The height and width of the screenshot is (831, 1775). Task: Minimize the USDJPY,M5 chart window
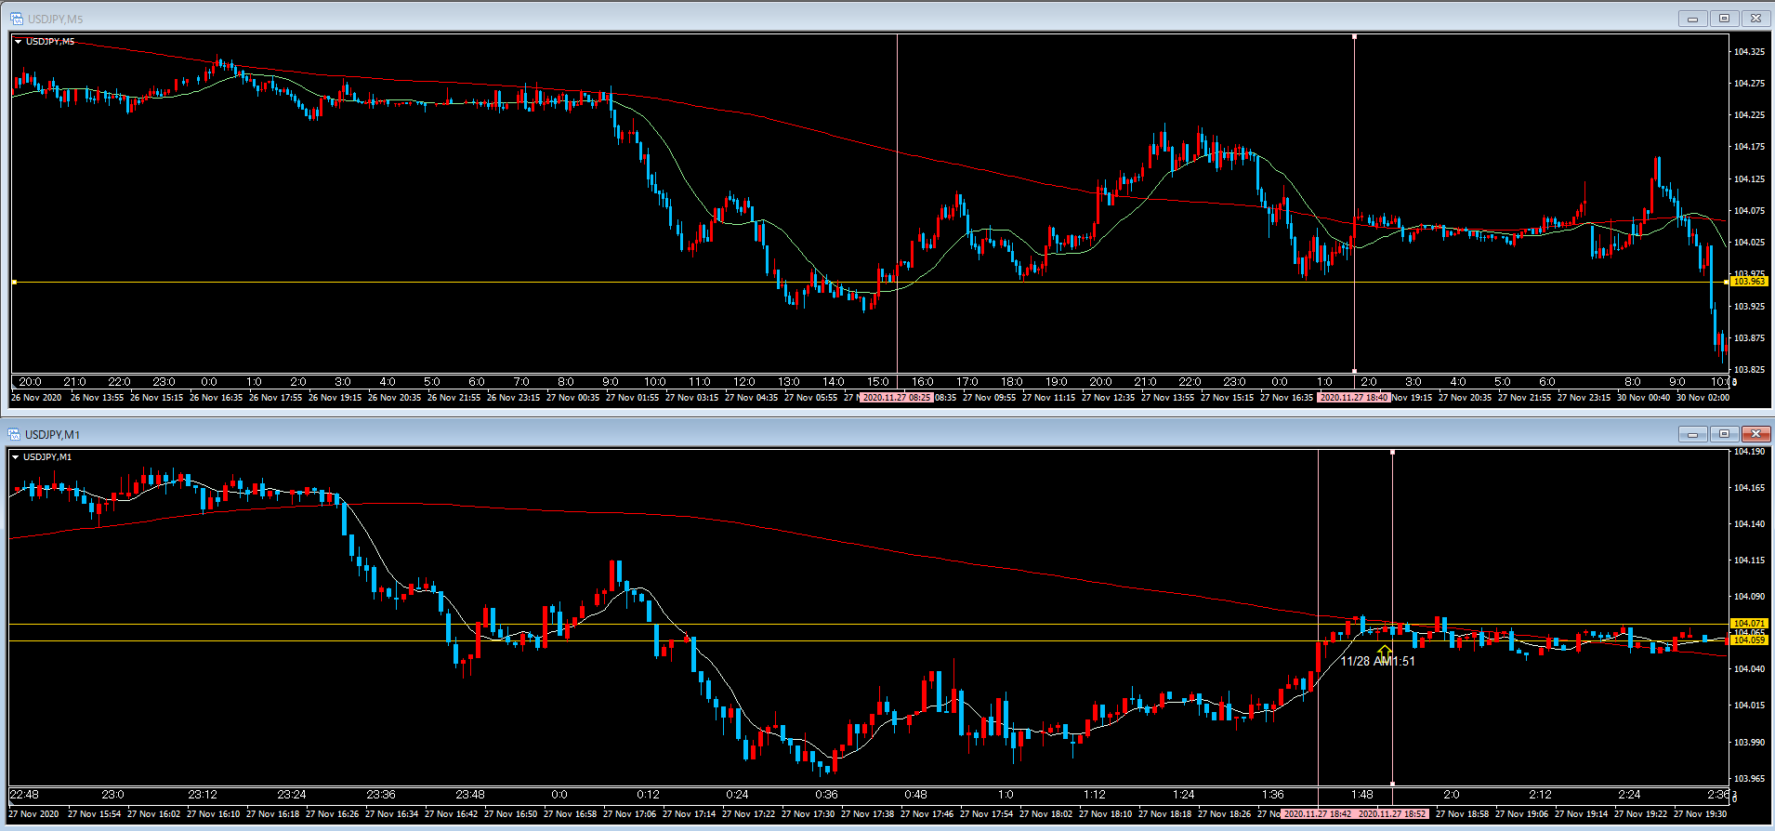coord(1692,19)
